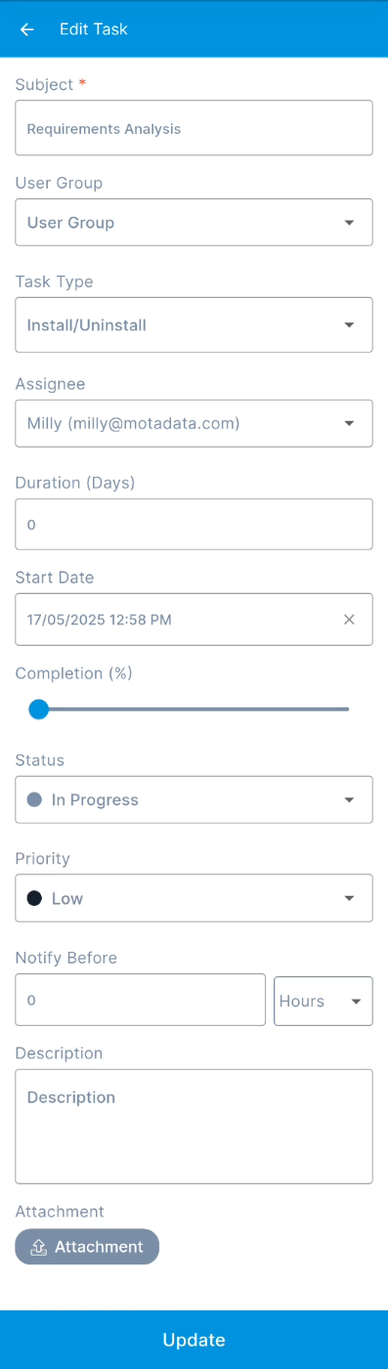Viewport: 388px width, 1369px height.
Task: Expand the Priority dropdown arrow
Action: click(x=350, y=899)
